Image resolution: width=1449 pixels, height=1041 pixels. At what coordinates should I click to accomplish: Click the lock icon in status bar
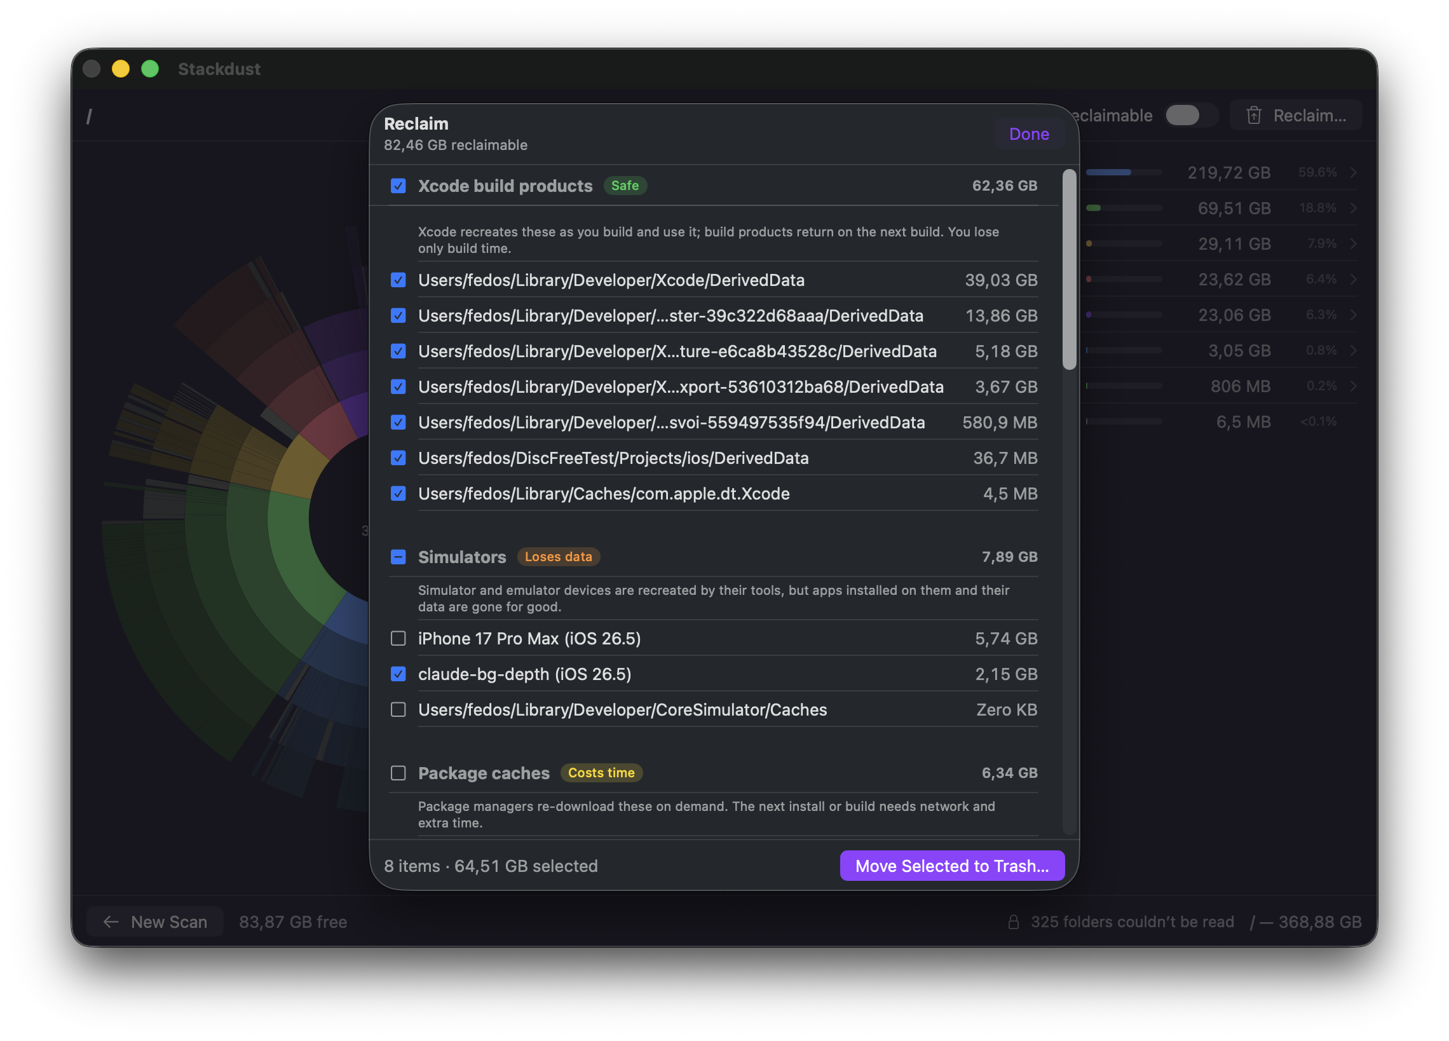(x=1013, y=922)
